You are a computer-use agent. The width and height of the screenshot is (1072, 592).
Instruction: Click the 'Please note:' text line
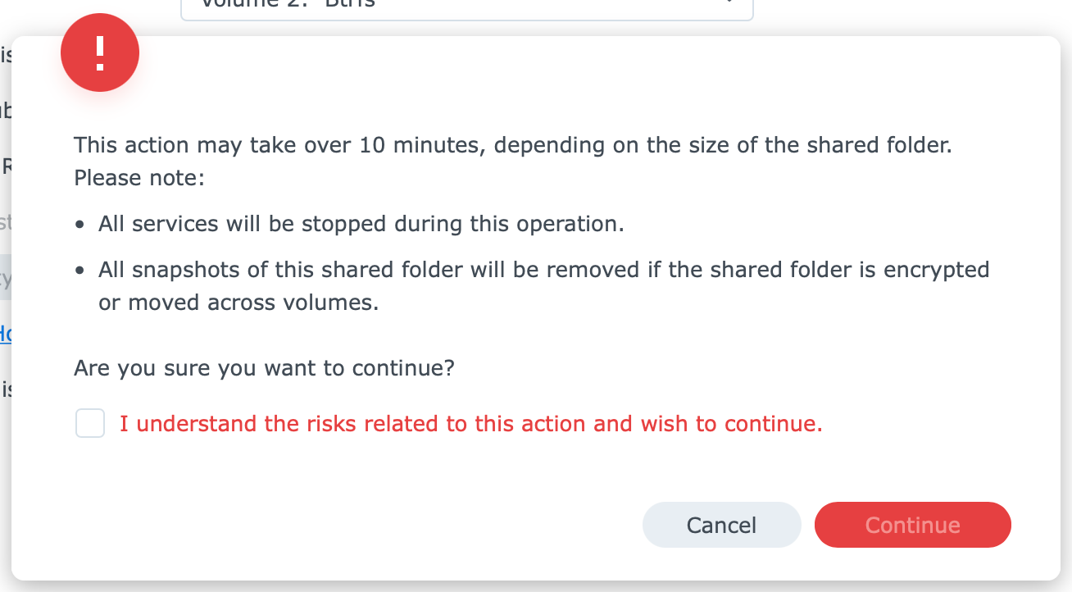point(139,178)
